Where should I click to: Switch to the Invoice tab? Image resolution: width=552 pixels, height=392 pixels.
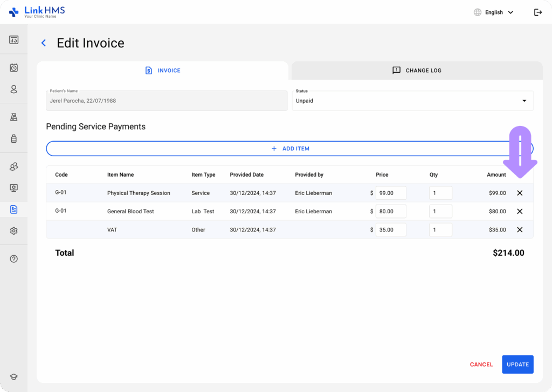163,71
